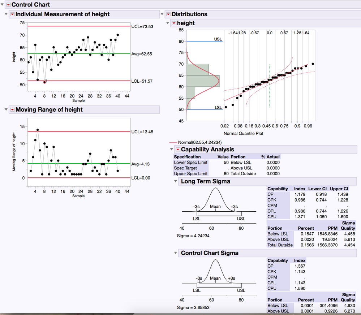Open the Control Chart red triangle menu
361x315 pixels.
coord(9,5)
